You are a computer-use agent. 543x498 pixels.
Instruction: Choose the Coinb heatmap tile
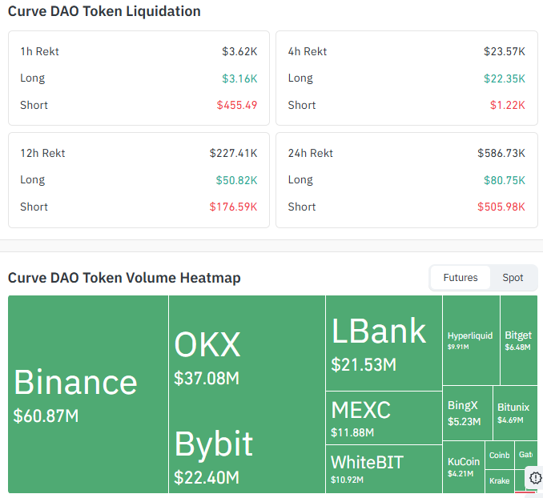[500, 455]
